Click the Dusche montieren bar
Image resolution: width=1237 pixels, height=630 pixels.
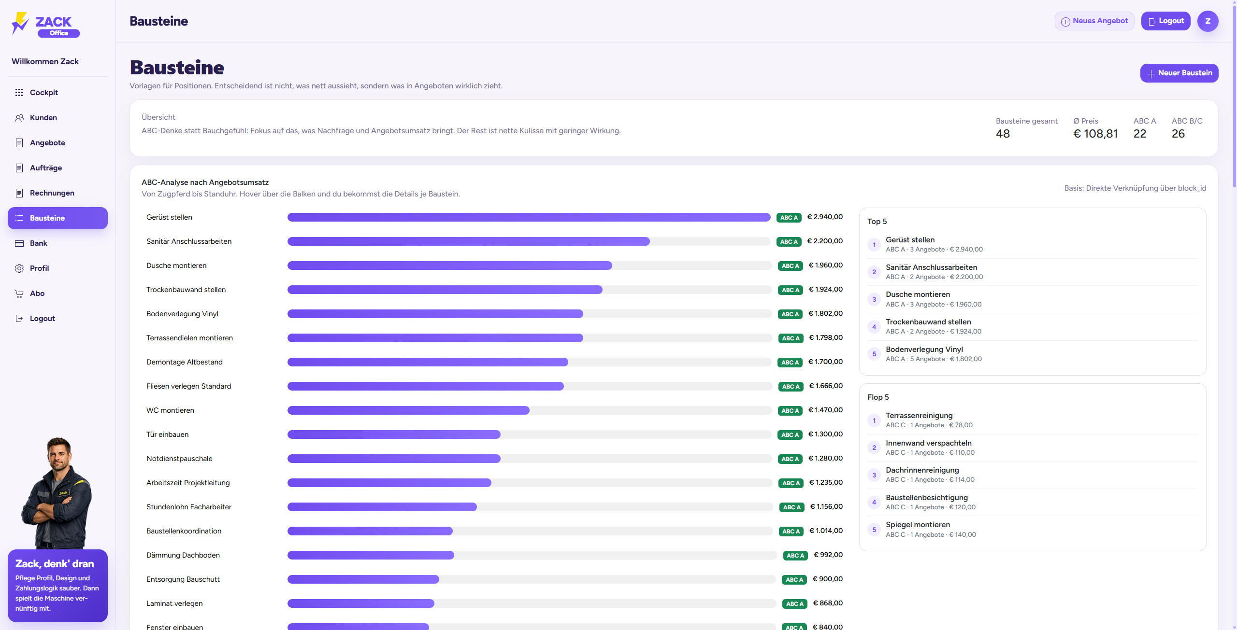click(x=449, y=266)
